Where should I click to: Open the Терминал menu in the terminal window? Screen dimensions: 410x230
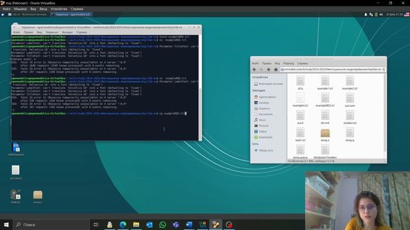(x=52, y=33)
